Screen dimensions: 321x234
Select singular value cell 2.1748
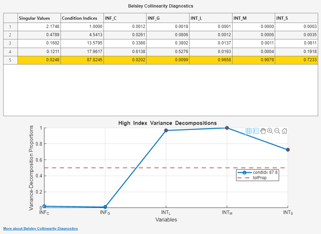(39, 27)
